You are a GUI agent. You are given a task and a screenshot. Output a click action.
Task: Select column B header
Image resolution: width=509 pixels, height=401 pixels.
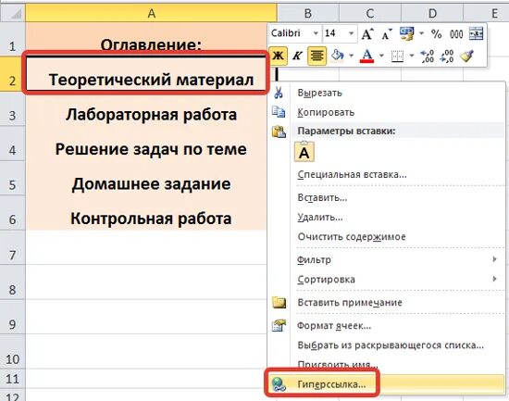[x=308, y=14]
